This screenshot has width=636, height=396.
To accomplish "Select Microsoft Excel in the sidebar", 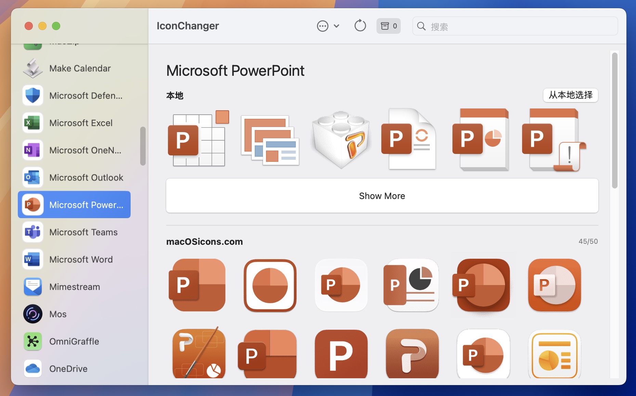I will tap(81, 123).
